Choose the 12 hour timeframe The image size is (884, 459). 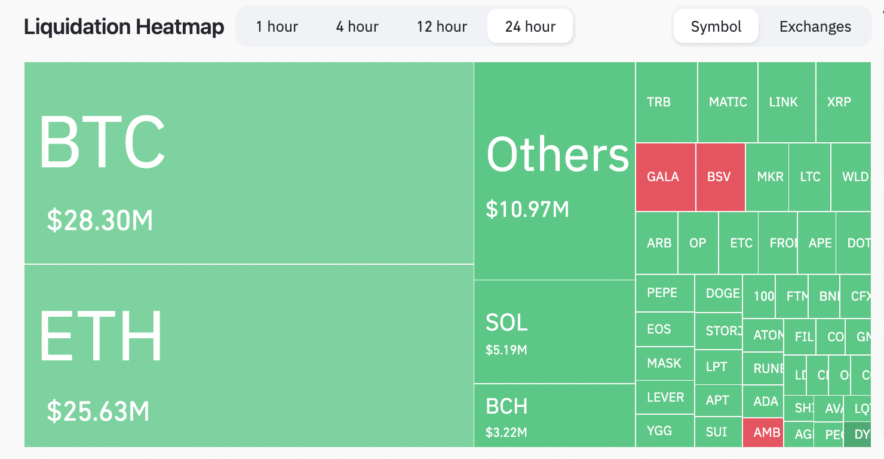pos(442,27)
